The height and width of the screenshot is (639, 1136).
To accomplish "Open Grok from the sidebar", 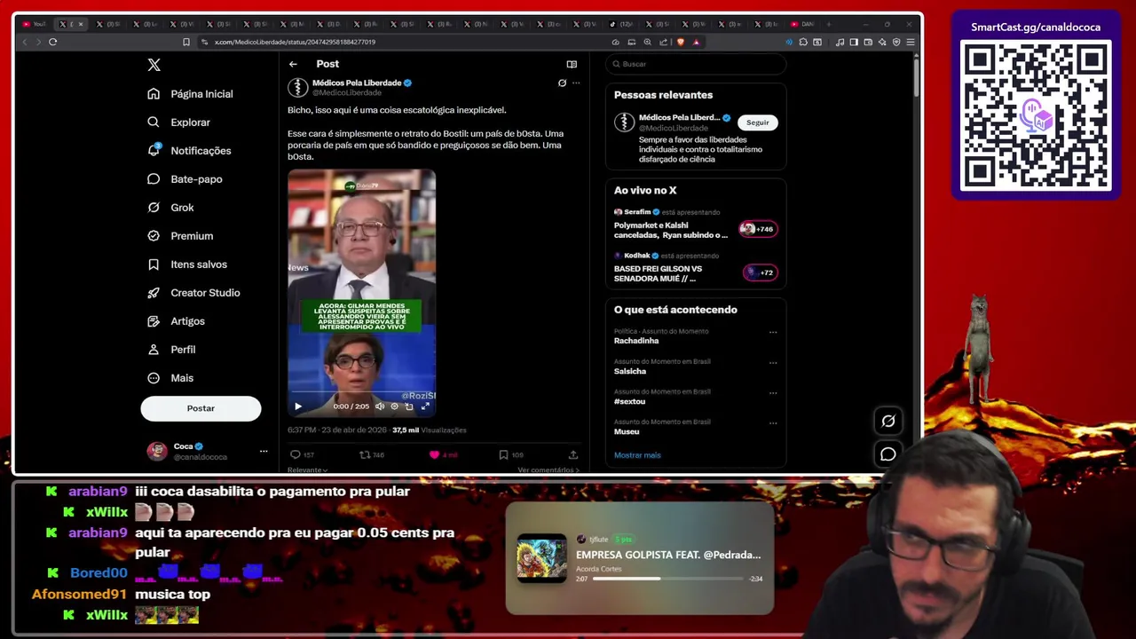I will tap(171, 208).
